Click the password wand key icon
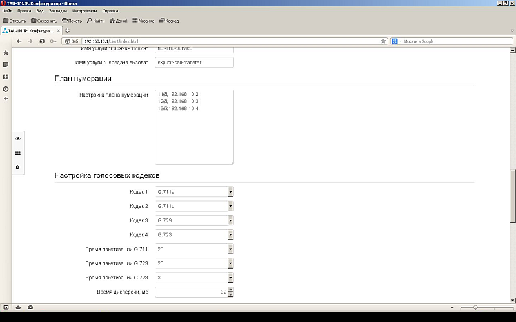516x322 pixels. click(x=54, y=41)
